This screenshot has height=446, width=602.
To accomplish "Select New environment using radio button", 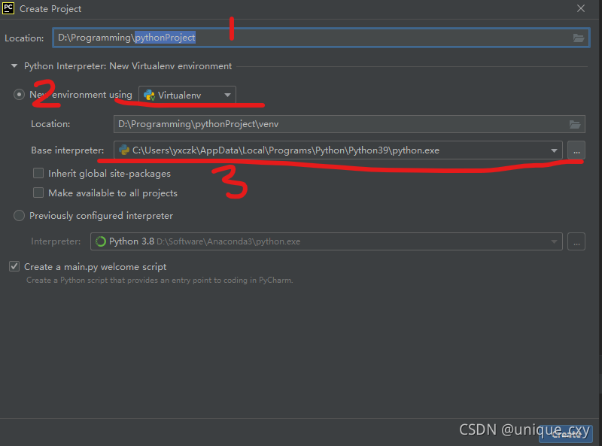I will coord(20,95).
